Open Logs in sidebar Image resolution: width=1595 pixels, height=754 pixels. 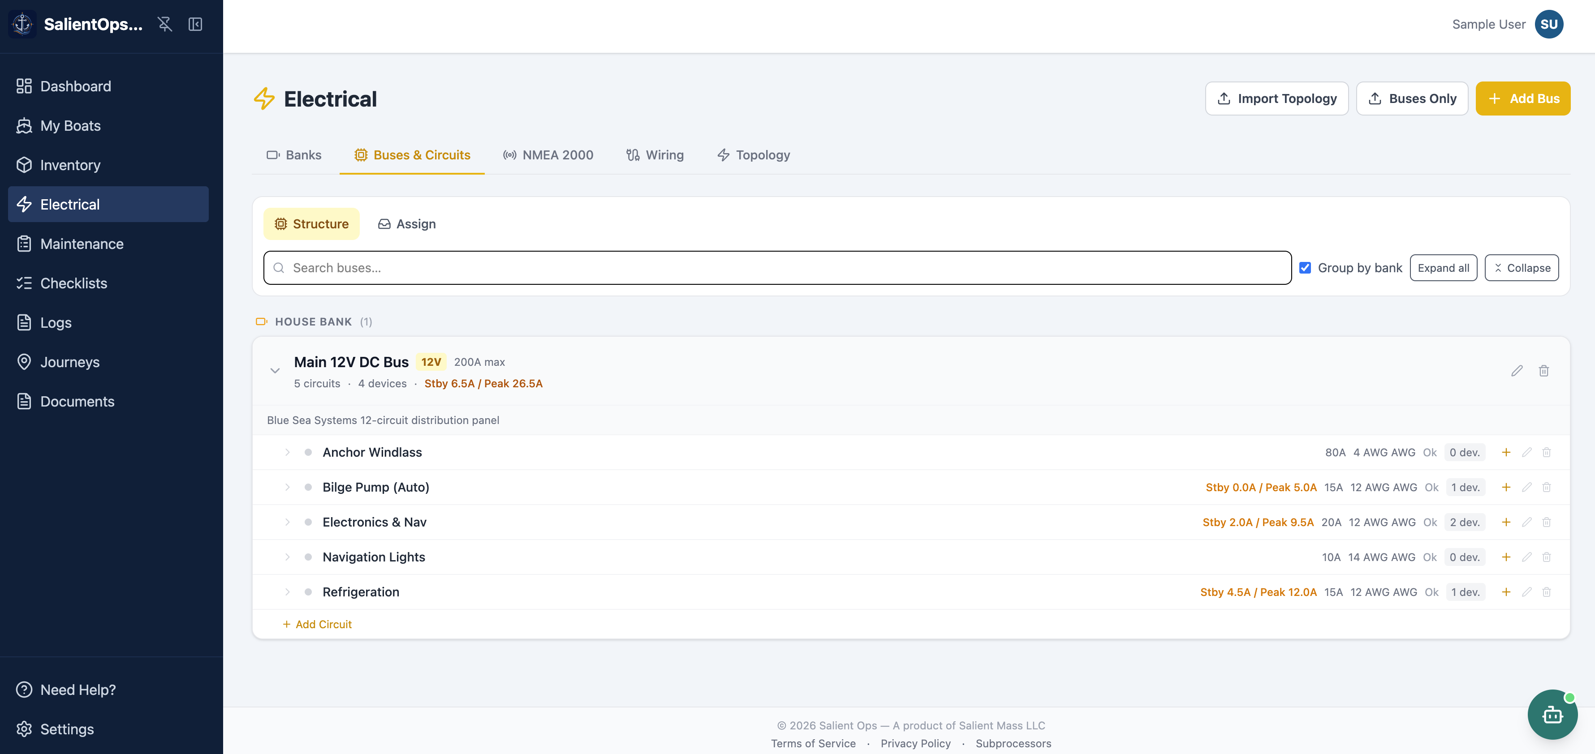[108, 323]
